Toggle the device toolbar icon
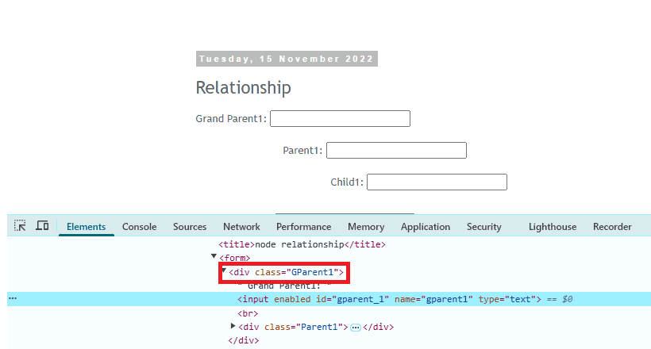 pyautogui.click(x=42, y=226)
